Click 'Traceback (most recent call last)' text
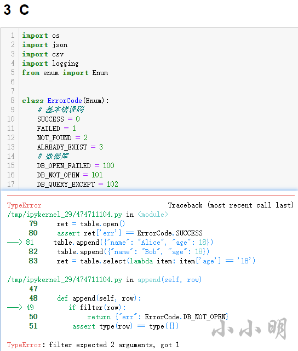Image resolution: width=298 pixels, height=351 pixels. pyautogui.click(x=231, y=205)
